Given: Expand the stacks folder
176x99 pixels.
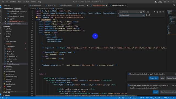Looking at the screenshot, I should pos(9,49).
